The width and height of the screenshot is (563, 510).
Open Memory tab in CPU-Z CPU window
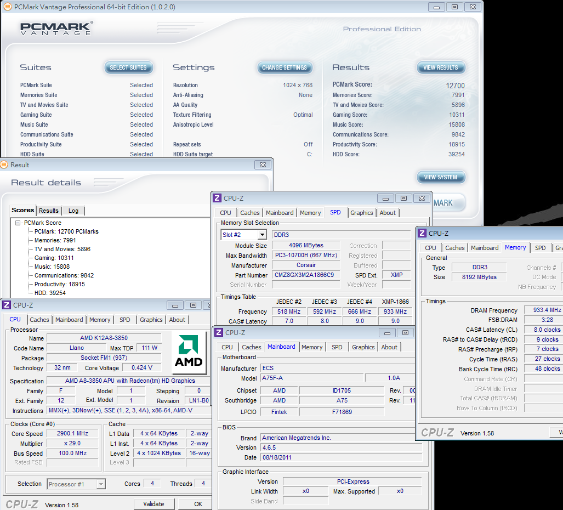pyautogui.click(x=100, y=320)
